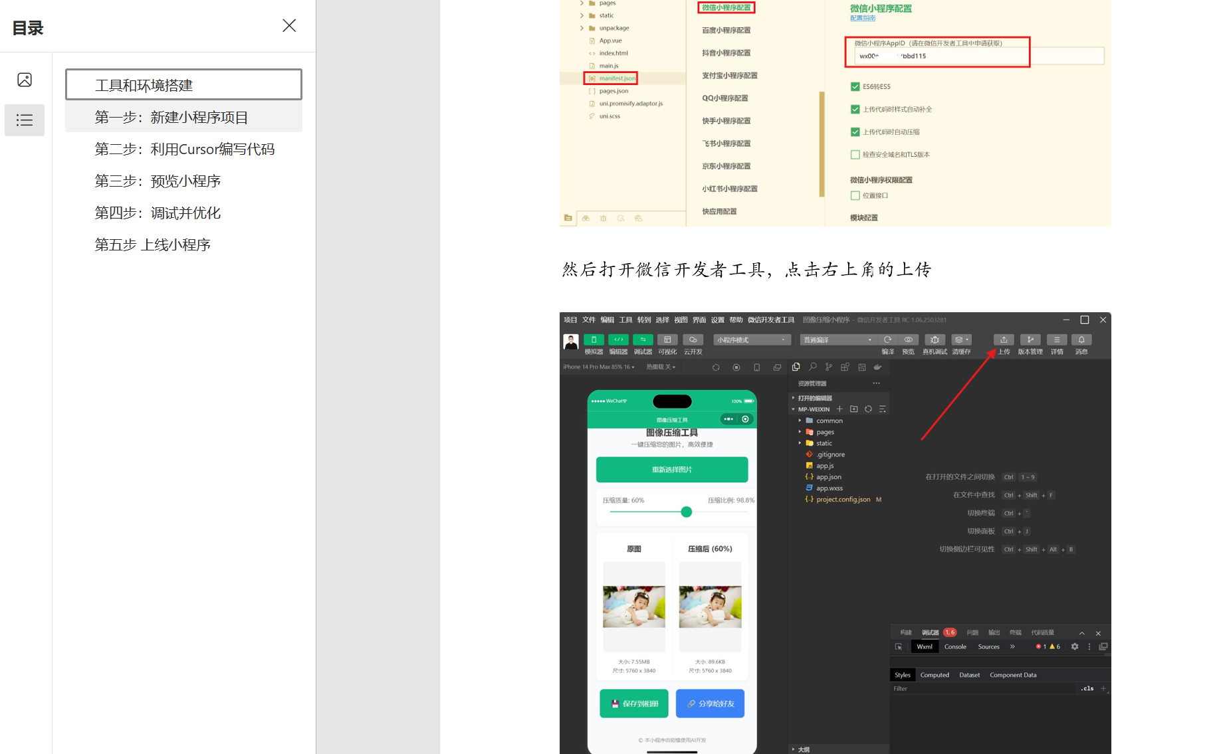Click the search icon in editor sidebar
Screen dimensions: 1229x754
[x=812, y=367]
